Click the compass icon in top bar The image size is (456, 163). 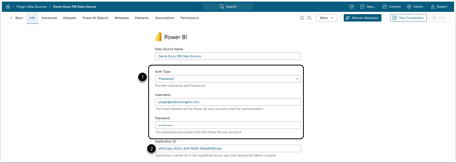[352, 7]
